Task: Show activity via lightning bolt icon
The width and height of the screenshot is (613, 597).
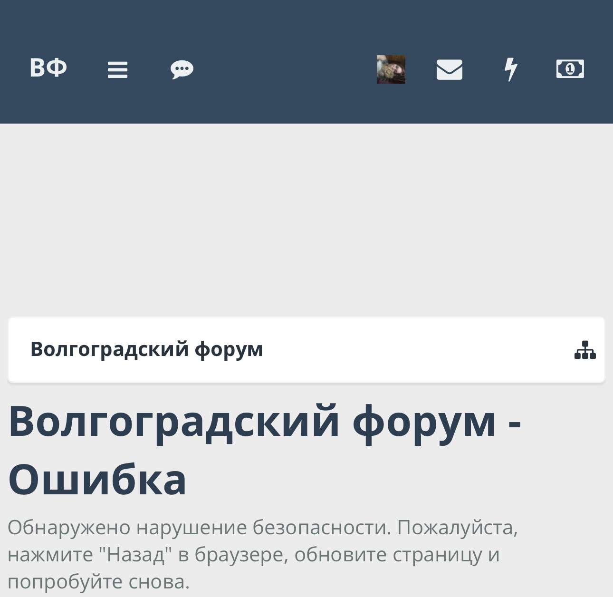Action: pyautogui.click(x=510, y=69)
